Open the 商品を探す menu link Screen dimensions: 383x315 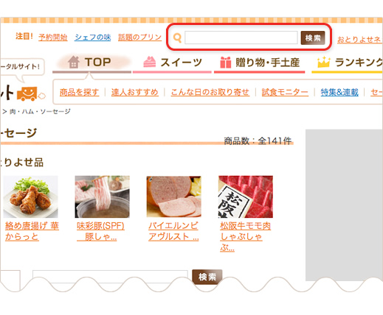80,92
